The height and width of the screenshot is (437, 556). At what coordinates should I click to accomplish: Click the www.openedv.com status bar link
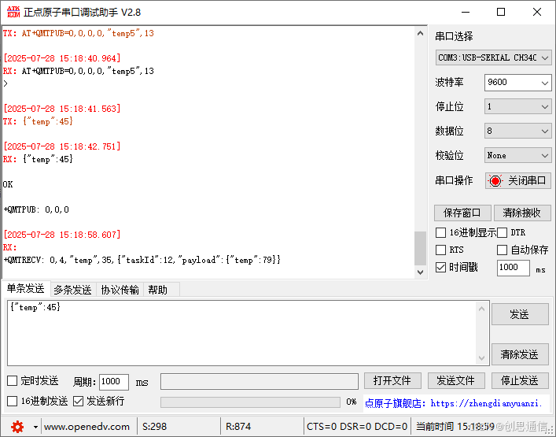point(87,426)
